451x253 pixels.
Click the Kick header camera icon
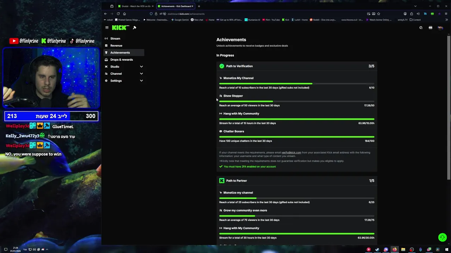(431, 27)
